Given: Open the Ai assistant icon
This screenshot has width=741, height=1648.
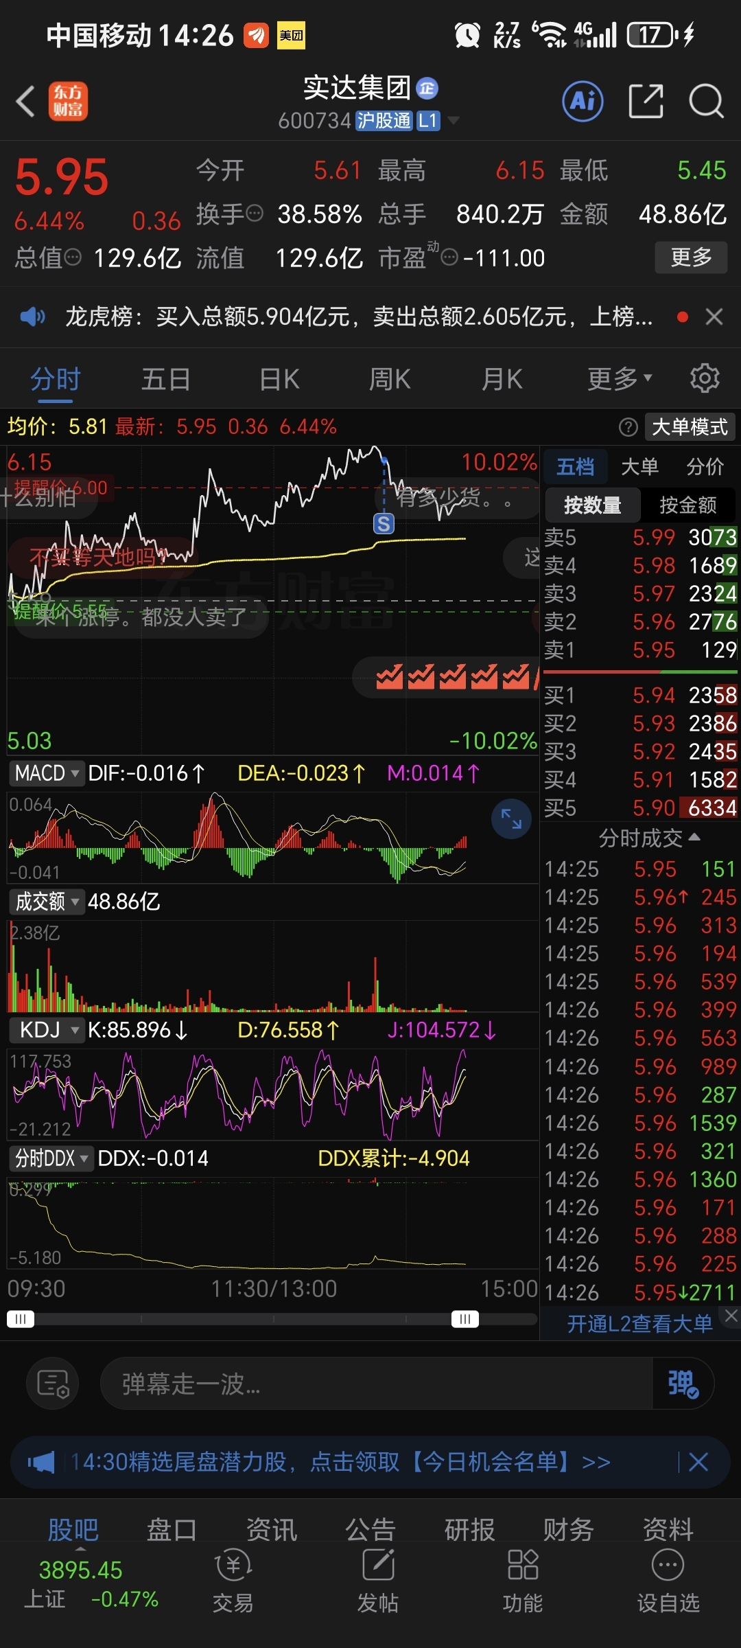Looking at the screenshot, I should point(583,101).
